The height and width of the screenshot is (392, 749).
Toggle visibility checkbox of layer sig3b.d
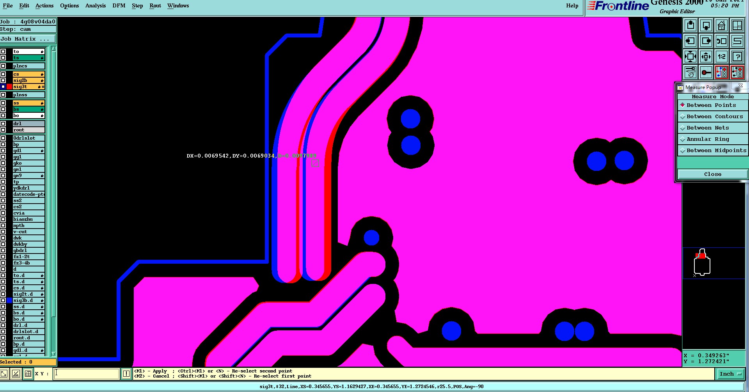pyautogui.click(x=3, y=300)
